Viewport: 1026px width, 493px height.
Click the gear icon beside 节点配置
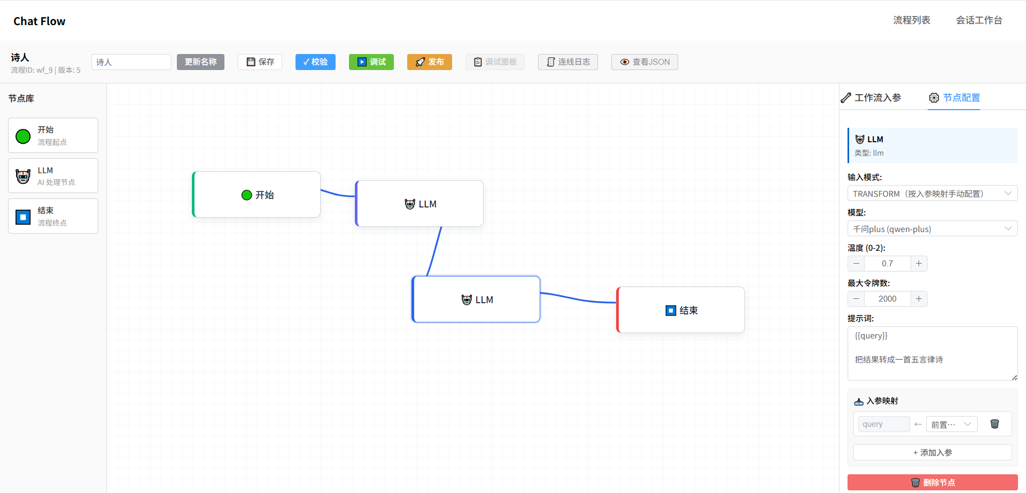(x=934, y=98)
